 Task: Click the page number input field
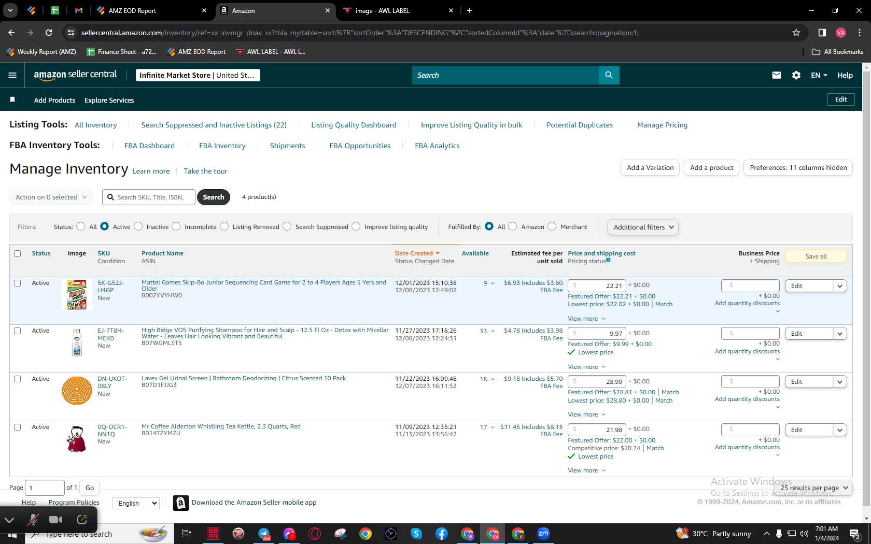point(45,488)
